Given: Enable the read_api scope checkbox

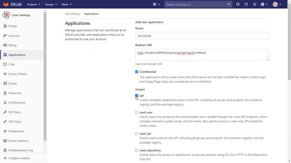Looking at the screenshot, I should coord(137,134).
